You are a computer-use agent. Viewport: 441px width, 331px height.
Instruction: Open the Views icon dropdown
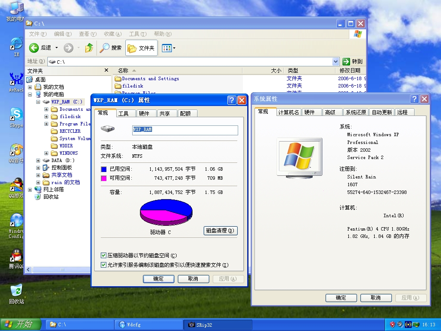tap(168, 48)
